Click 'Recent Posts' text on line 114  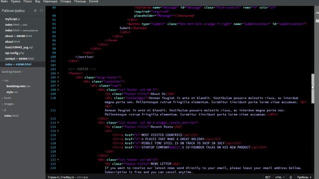pos(161,127)
